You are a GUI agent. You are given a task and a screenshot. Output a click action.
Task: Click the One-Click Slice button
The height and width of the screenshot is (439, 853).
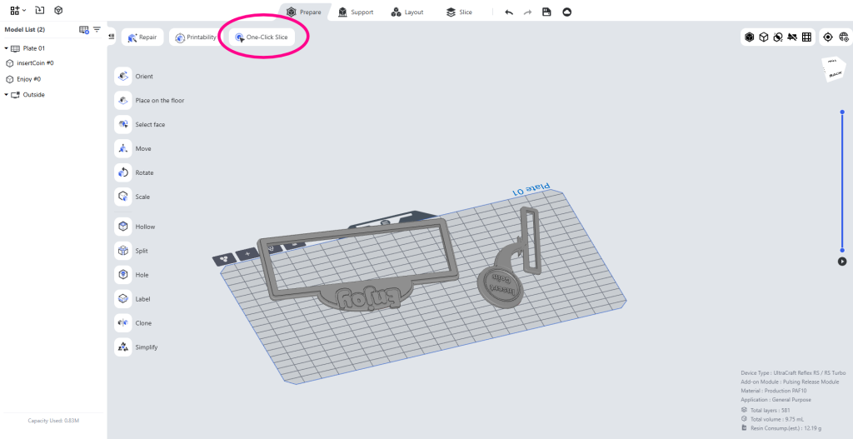point(262,37)
